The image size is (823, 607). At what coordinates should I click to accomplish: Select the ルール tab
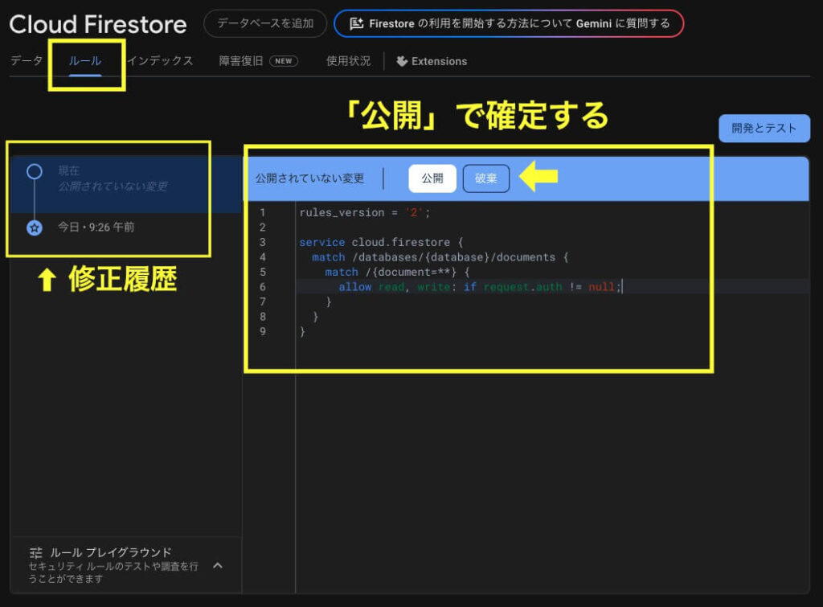85,61
